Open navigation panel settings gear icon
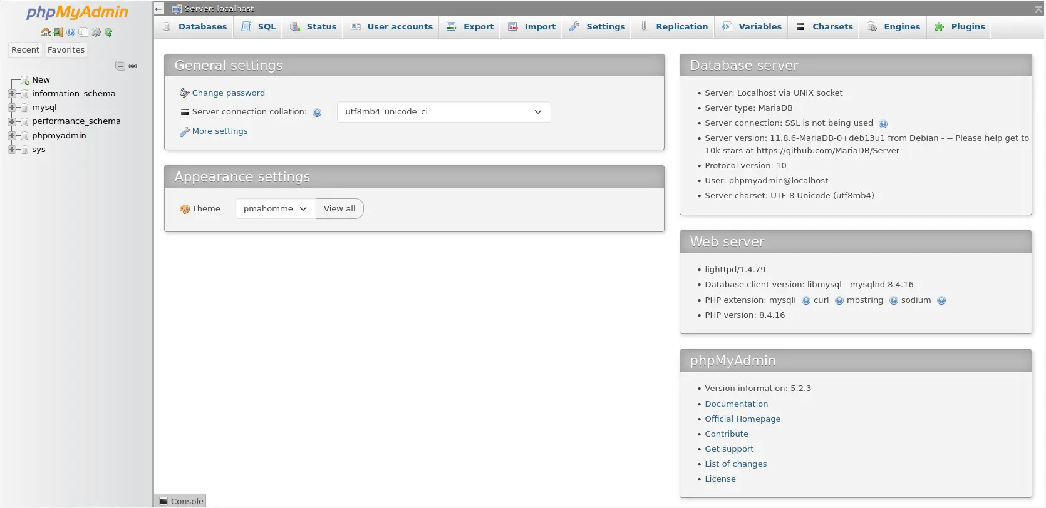This screenshot has width=1046, height=508. [96, 32]
